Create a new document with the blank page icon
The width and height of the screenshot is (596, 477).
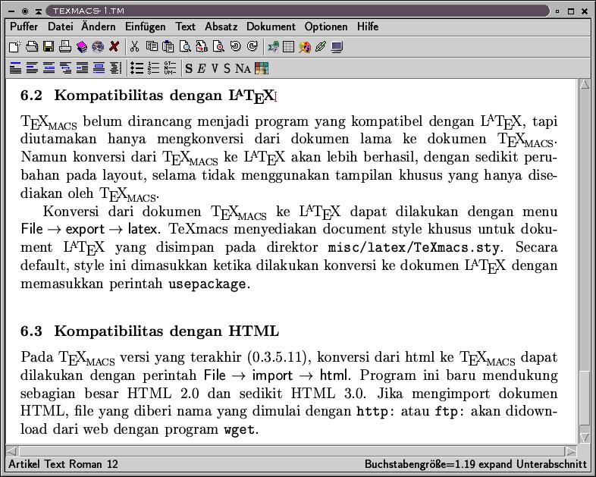coord(15,47)
